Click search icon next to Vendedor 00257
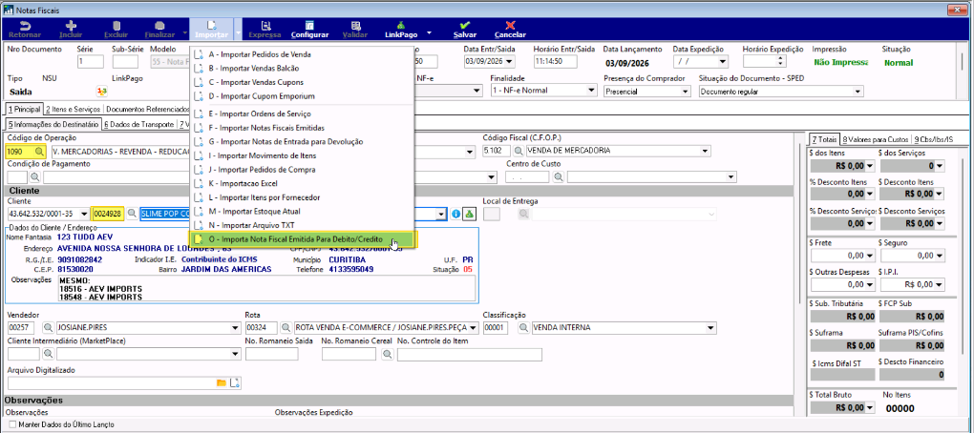The image size is (974, 433). [x=48, y=327]
